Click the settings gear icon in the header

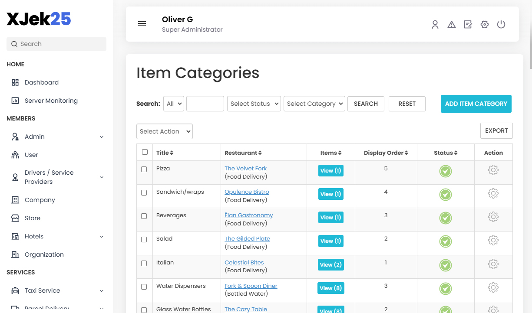click(x=484, y=24)
